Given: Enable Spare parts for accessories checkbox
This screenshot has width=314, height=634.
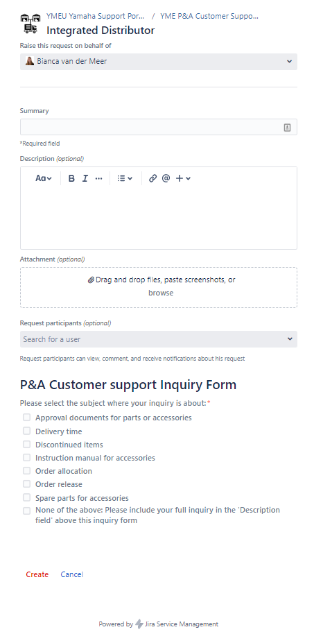Looking at the screenshot, I should tap(26, 497).
